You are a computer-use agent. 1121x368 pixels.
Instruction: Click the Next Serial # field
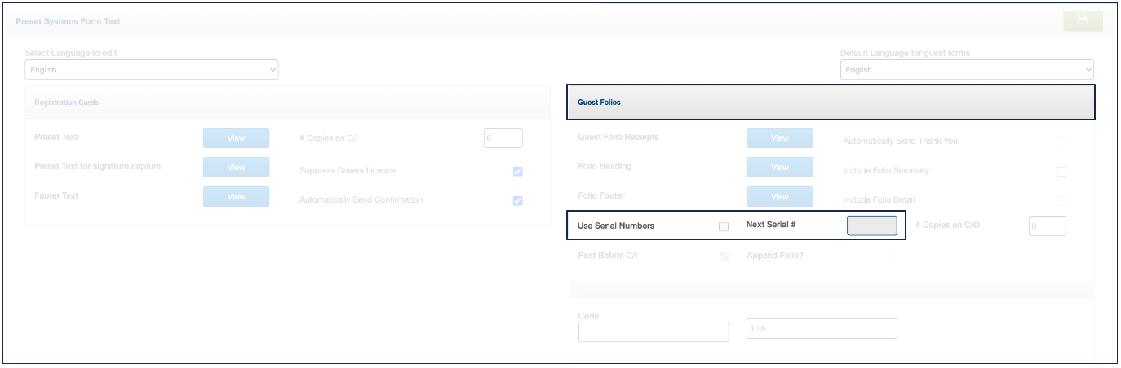pos(871,226)
